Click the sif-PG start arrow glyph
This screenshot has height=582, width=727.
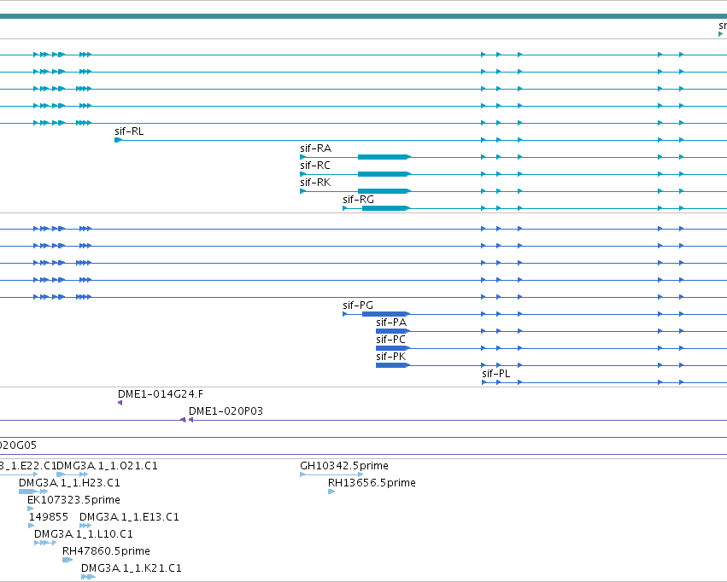pos(345,314)
